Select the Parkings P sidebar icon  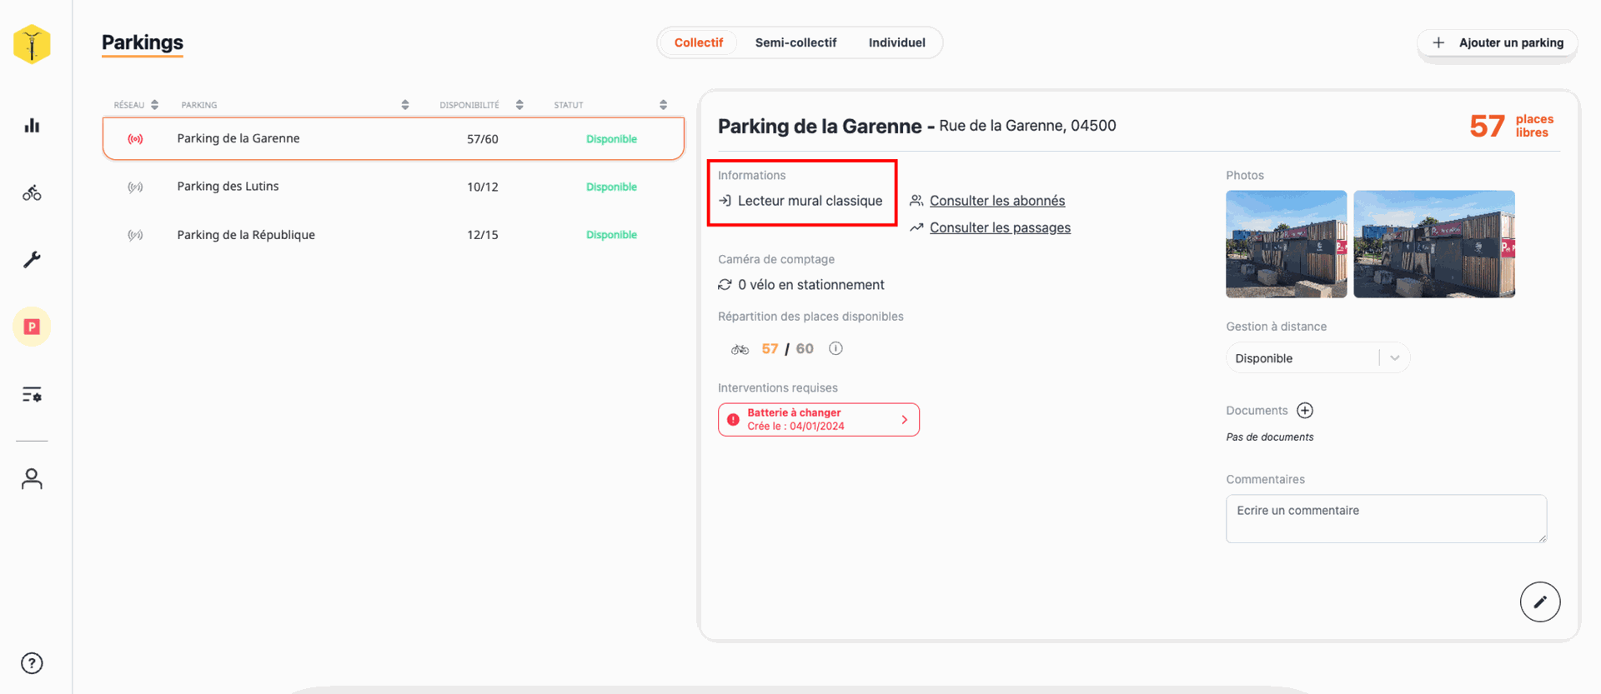point(32,327)
